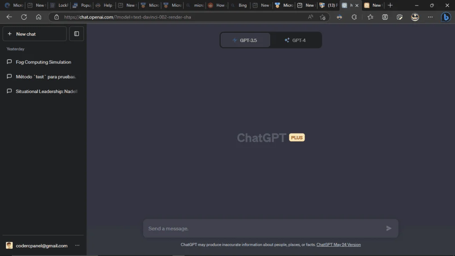Click the web capture screenshot icon
Image resolution: width=455 pixels, height=256 pixels.
pos(399,17)
